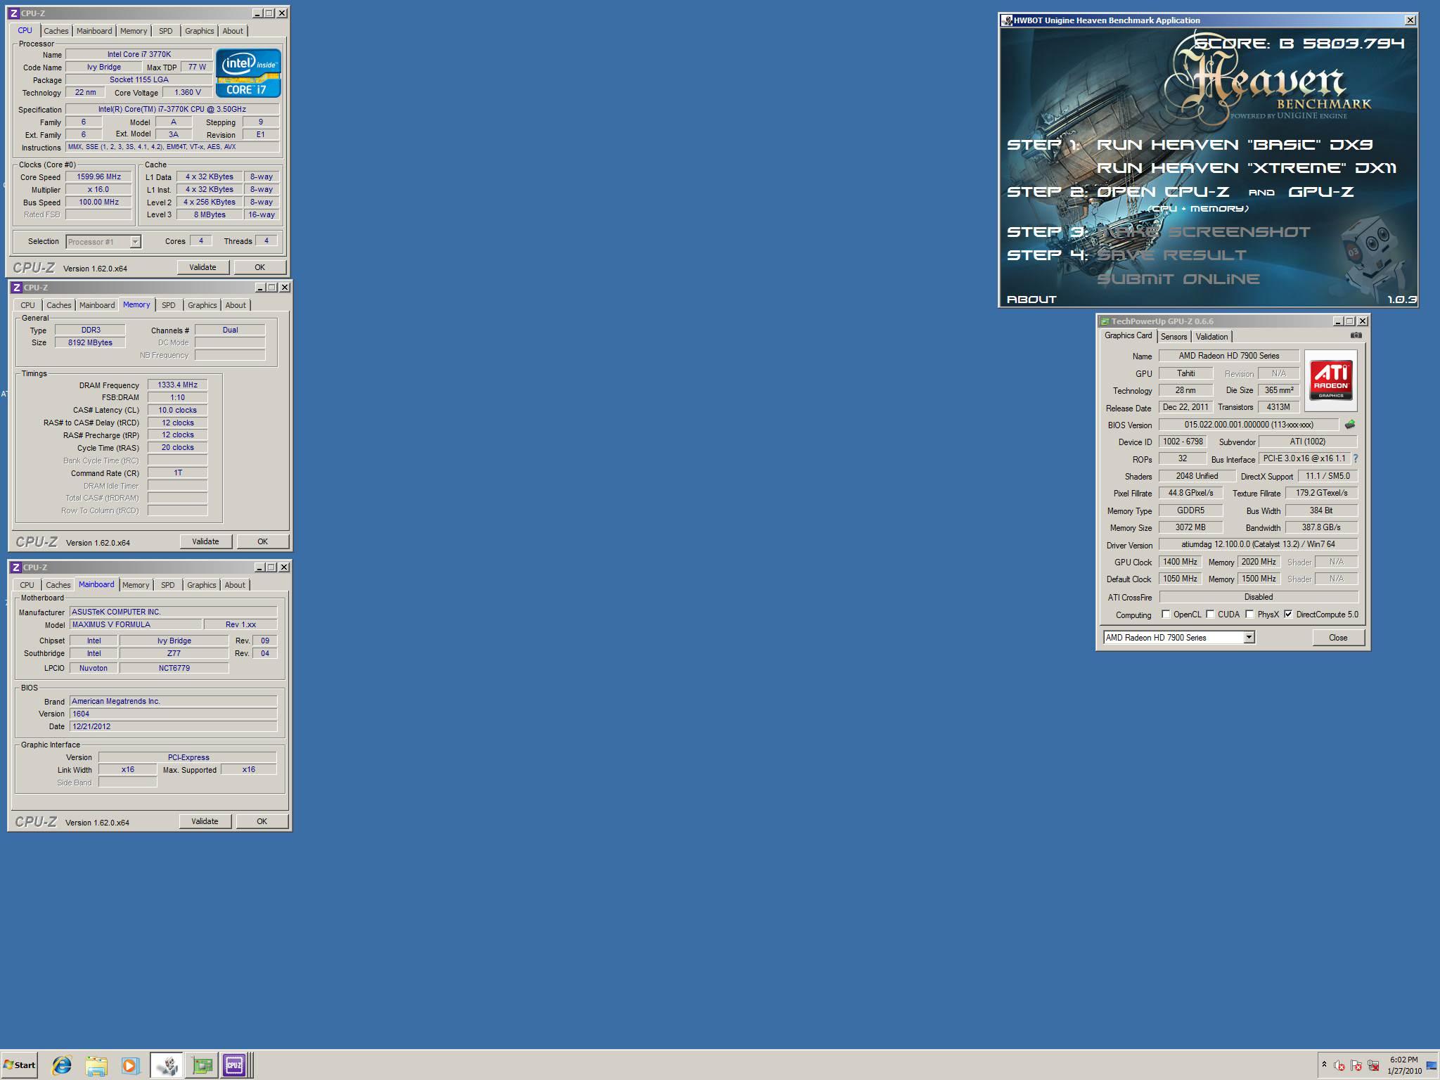Click OK in the top CPU-Z window
The width and height of the screenshot is (1440, 1080).
259,267
